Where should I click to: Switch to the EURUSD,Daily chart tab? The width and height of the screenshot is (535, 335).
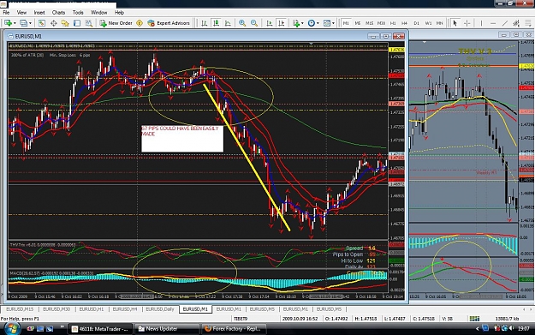160,309
